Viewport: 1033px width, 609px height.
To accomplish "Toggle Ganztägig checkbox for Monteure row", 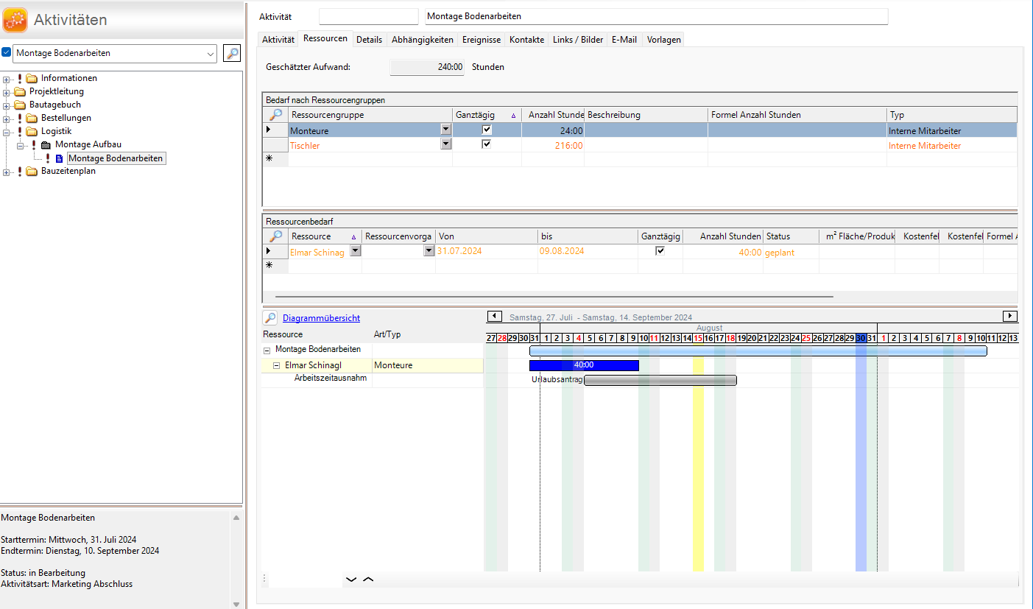I will click(487, 130).
